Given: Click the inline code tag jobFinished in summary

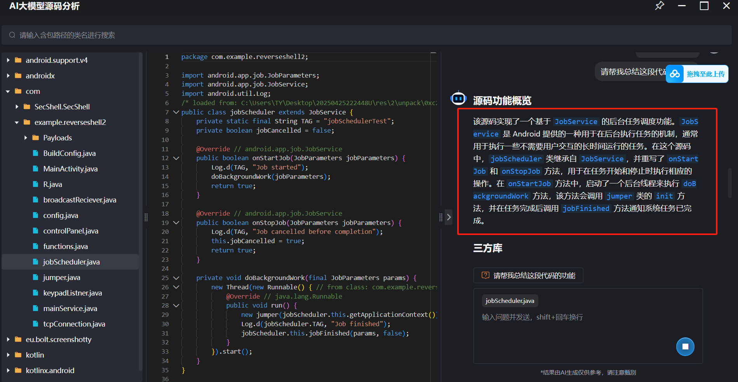Looking at the screenshot, I should click(586, 209).
